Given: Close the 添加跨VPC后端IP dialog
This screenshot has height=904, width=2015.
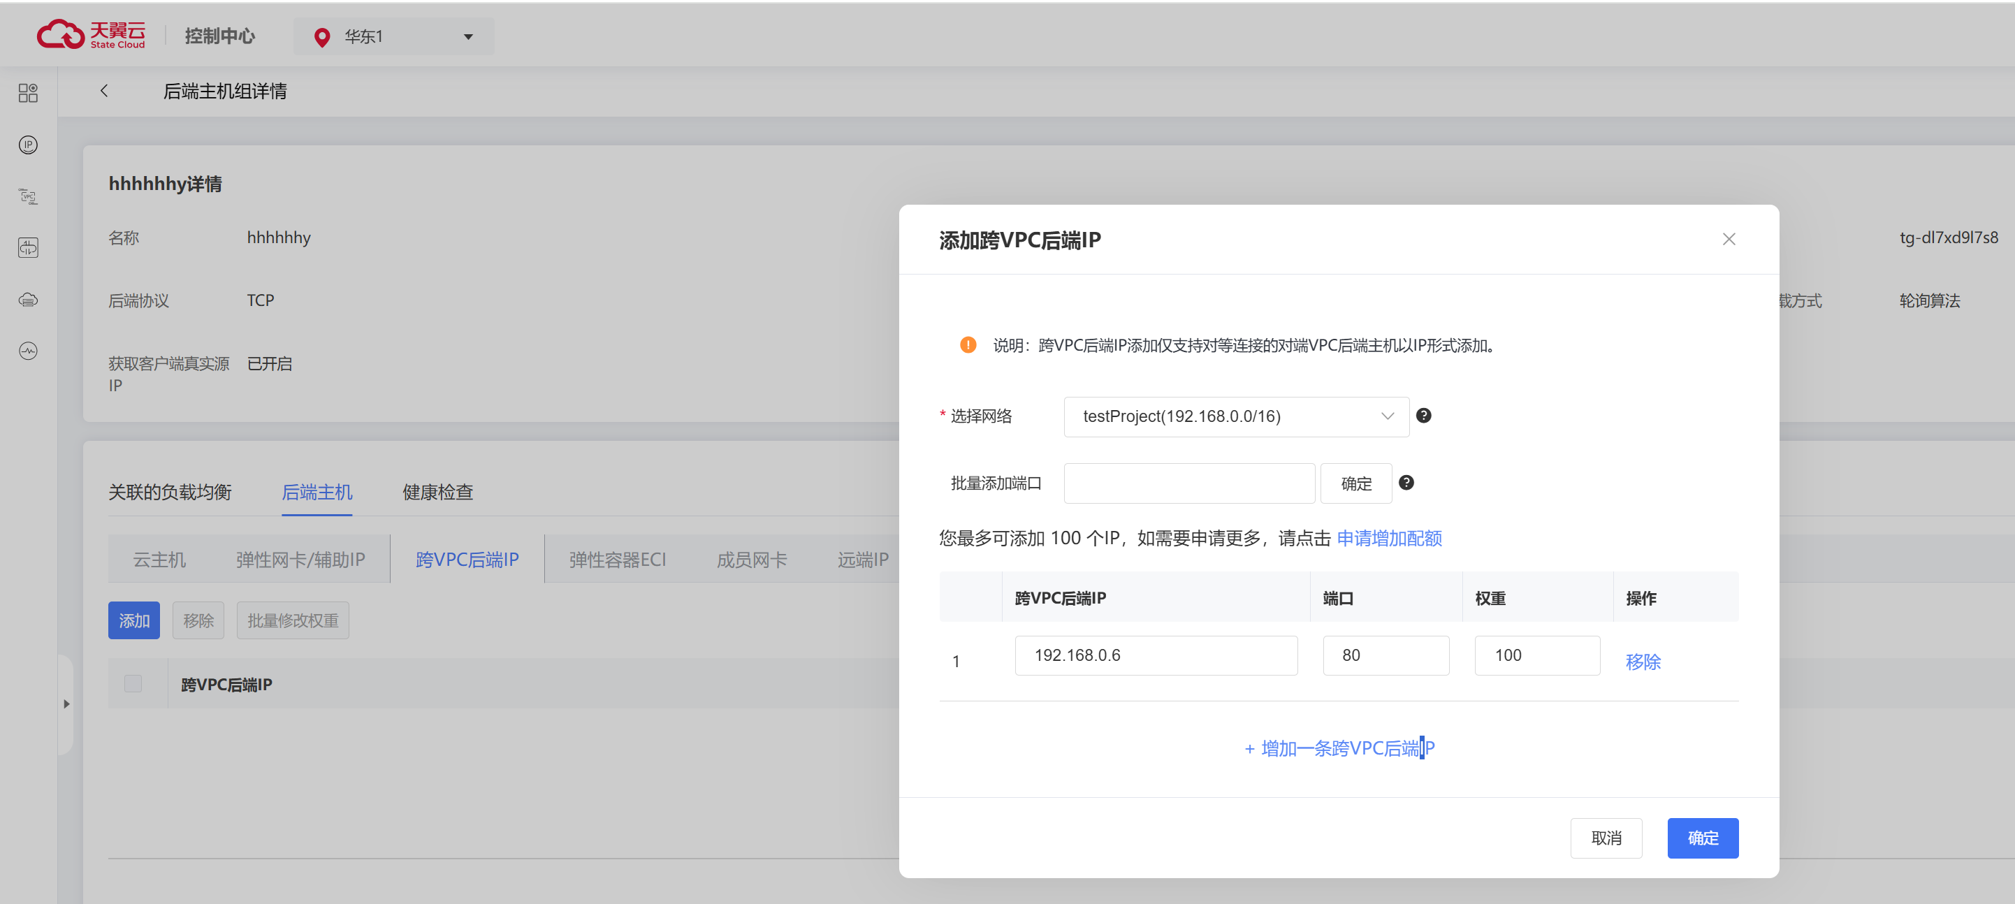Looking at the screenshot, I should (x=1729, y=240).
